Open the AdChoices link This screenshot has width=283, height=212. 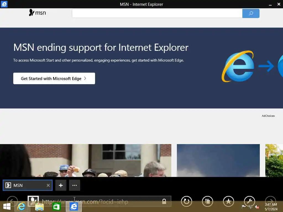tap(268, 116)
